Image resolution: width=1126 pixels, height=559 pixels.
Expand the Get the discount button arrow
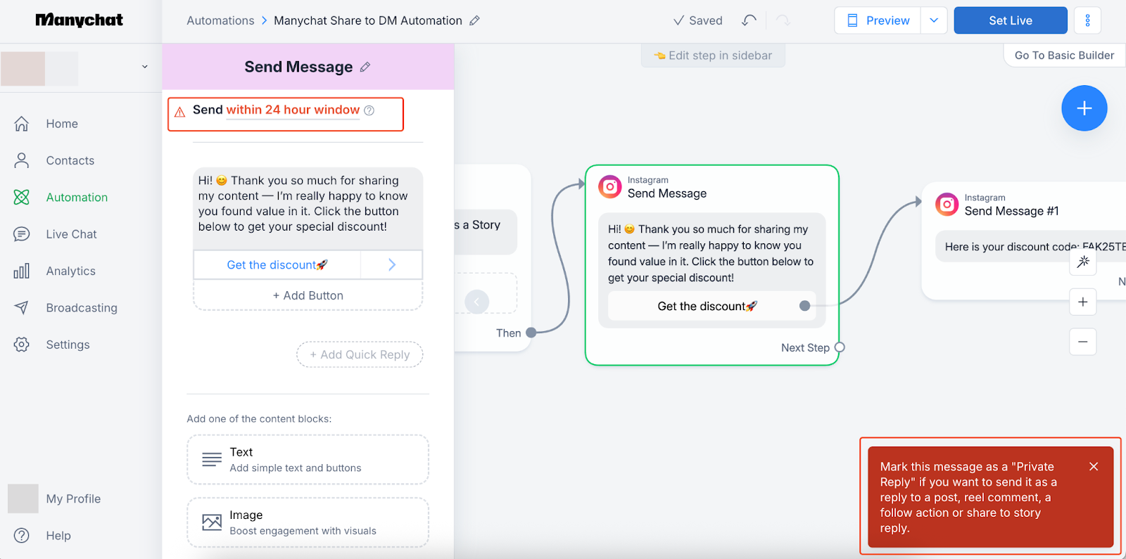tap(392, 265)
